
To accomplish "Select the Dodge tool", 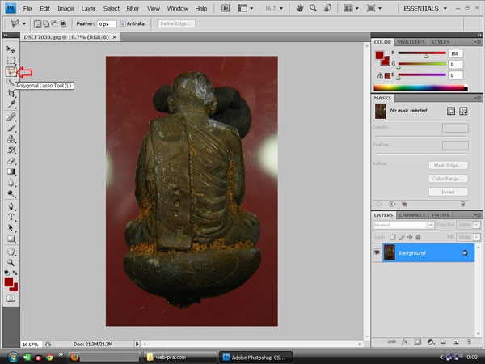I will [x=11, y=194].
